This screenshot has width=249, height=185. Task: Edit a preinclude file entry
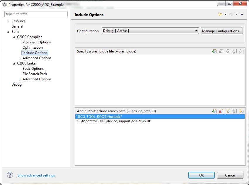pyautogui.click(x=228, y=52)
